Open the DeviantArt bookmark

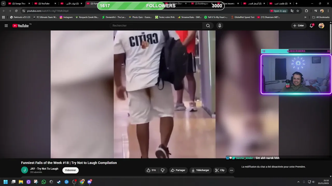click(114, 17)
